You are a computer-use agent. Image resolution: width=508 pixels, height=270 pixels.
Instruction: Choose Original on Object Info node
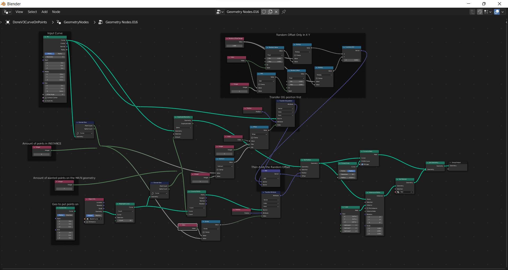(x=90, y=215)
